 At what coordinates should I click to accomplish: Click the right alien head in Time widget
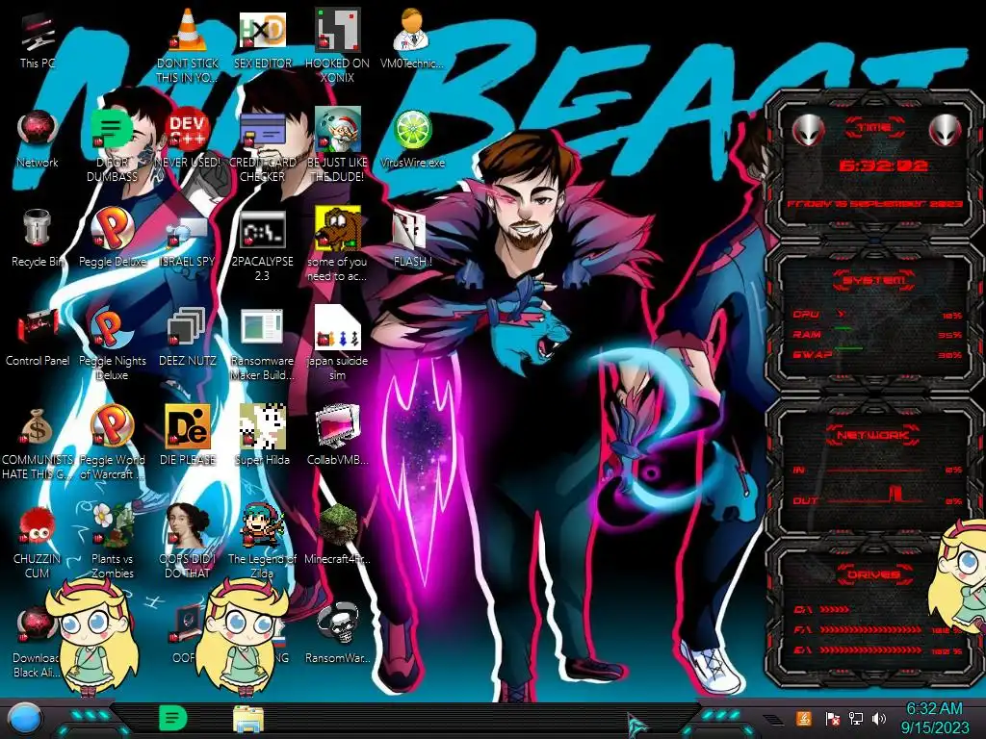point(946,131)
